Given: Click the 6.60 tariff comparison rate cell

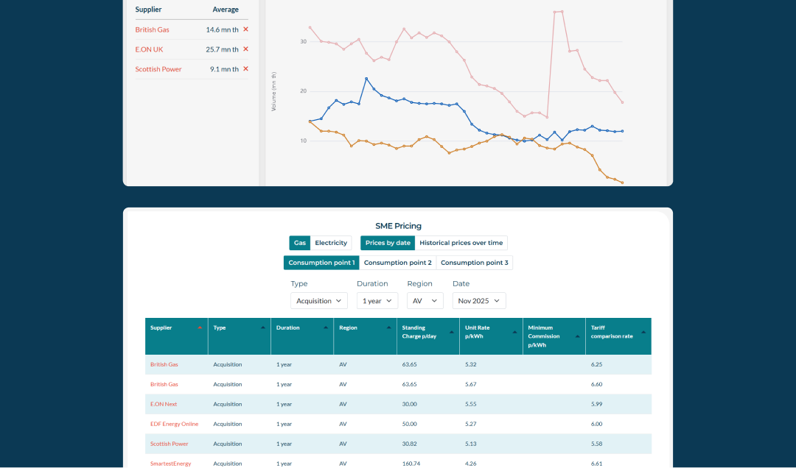Looking at the screenshot, I should [x=596, y=384].
